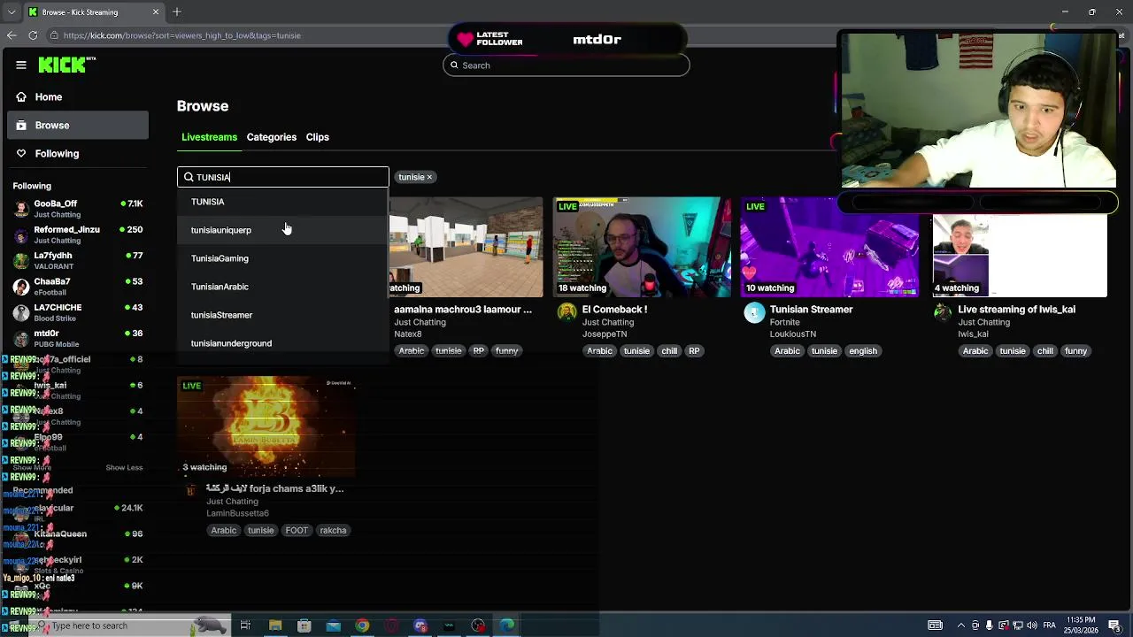The width and height of the screenshot is (1133, 637).
Task: Reload the page with browser refresh icon
Action: (33, 35)
